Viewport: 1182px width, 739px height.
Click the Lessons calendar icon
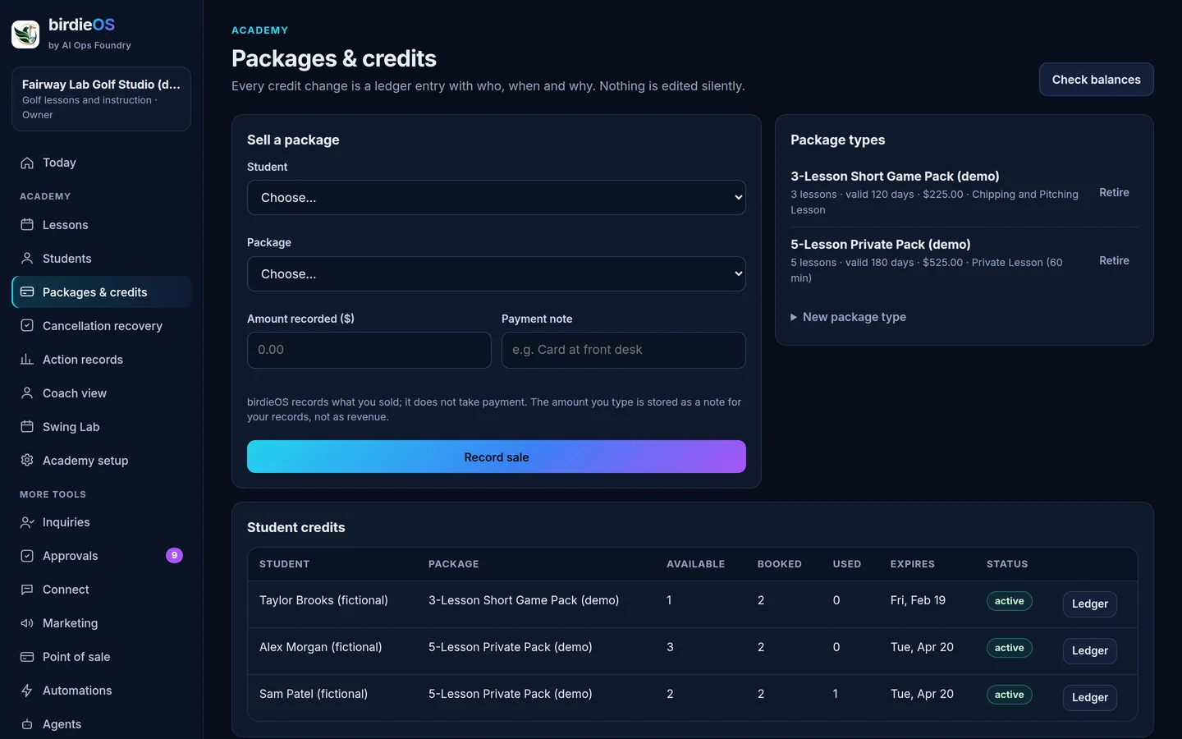27,225
